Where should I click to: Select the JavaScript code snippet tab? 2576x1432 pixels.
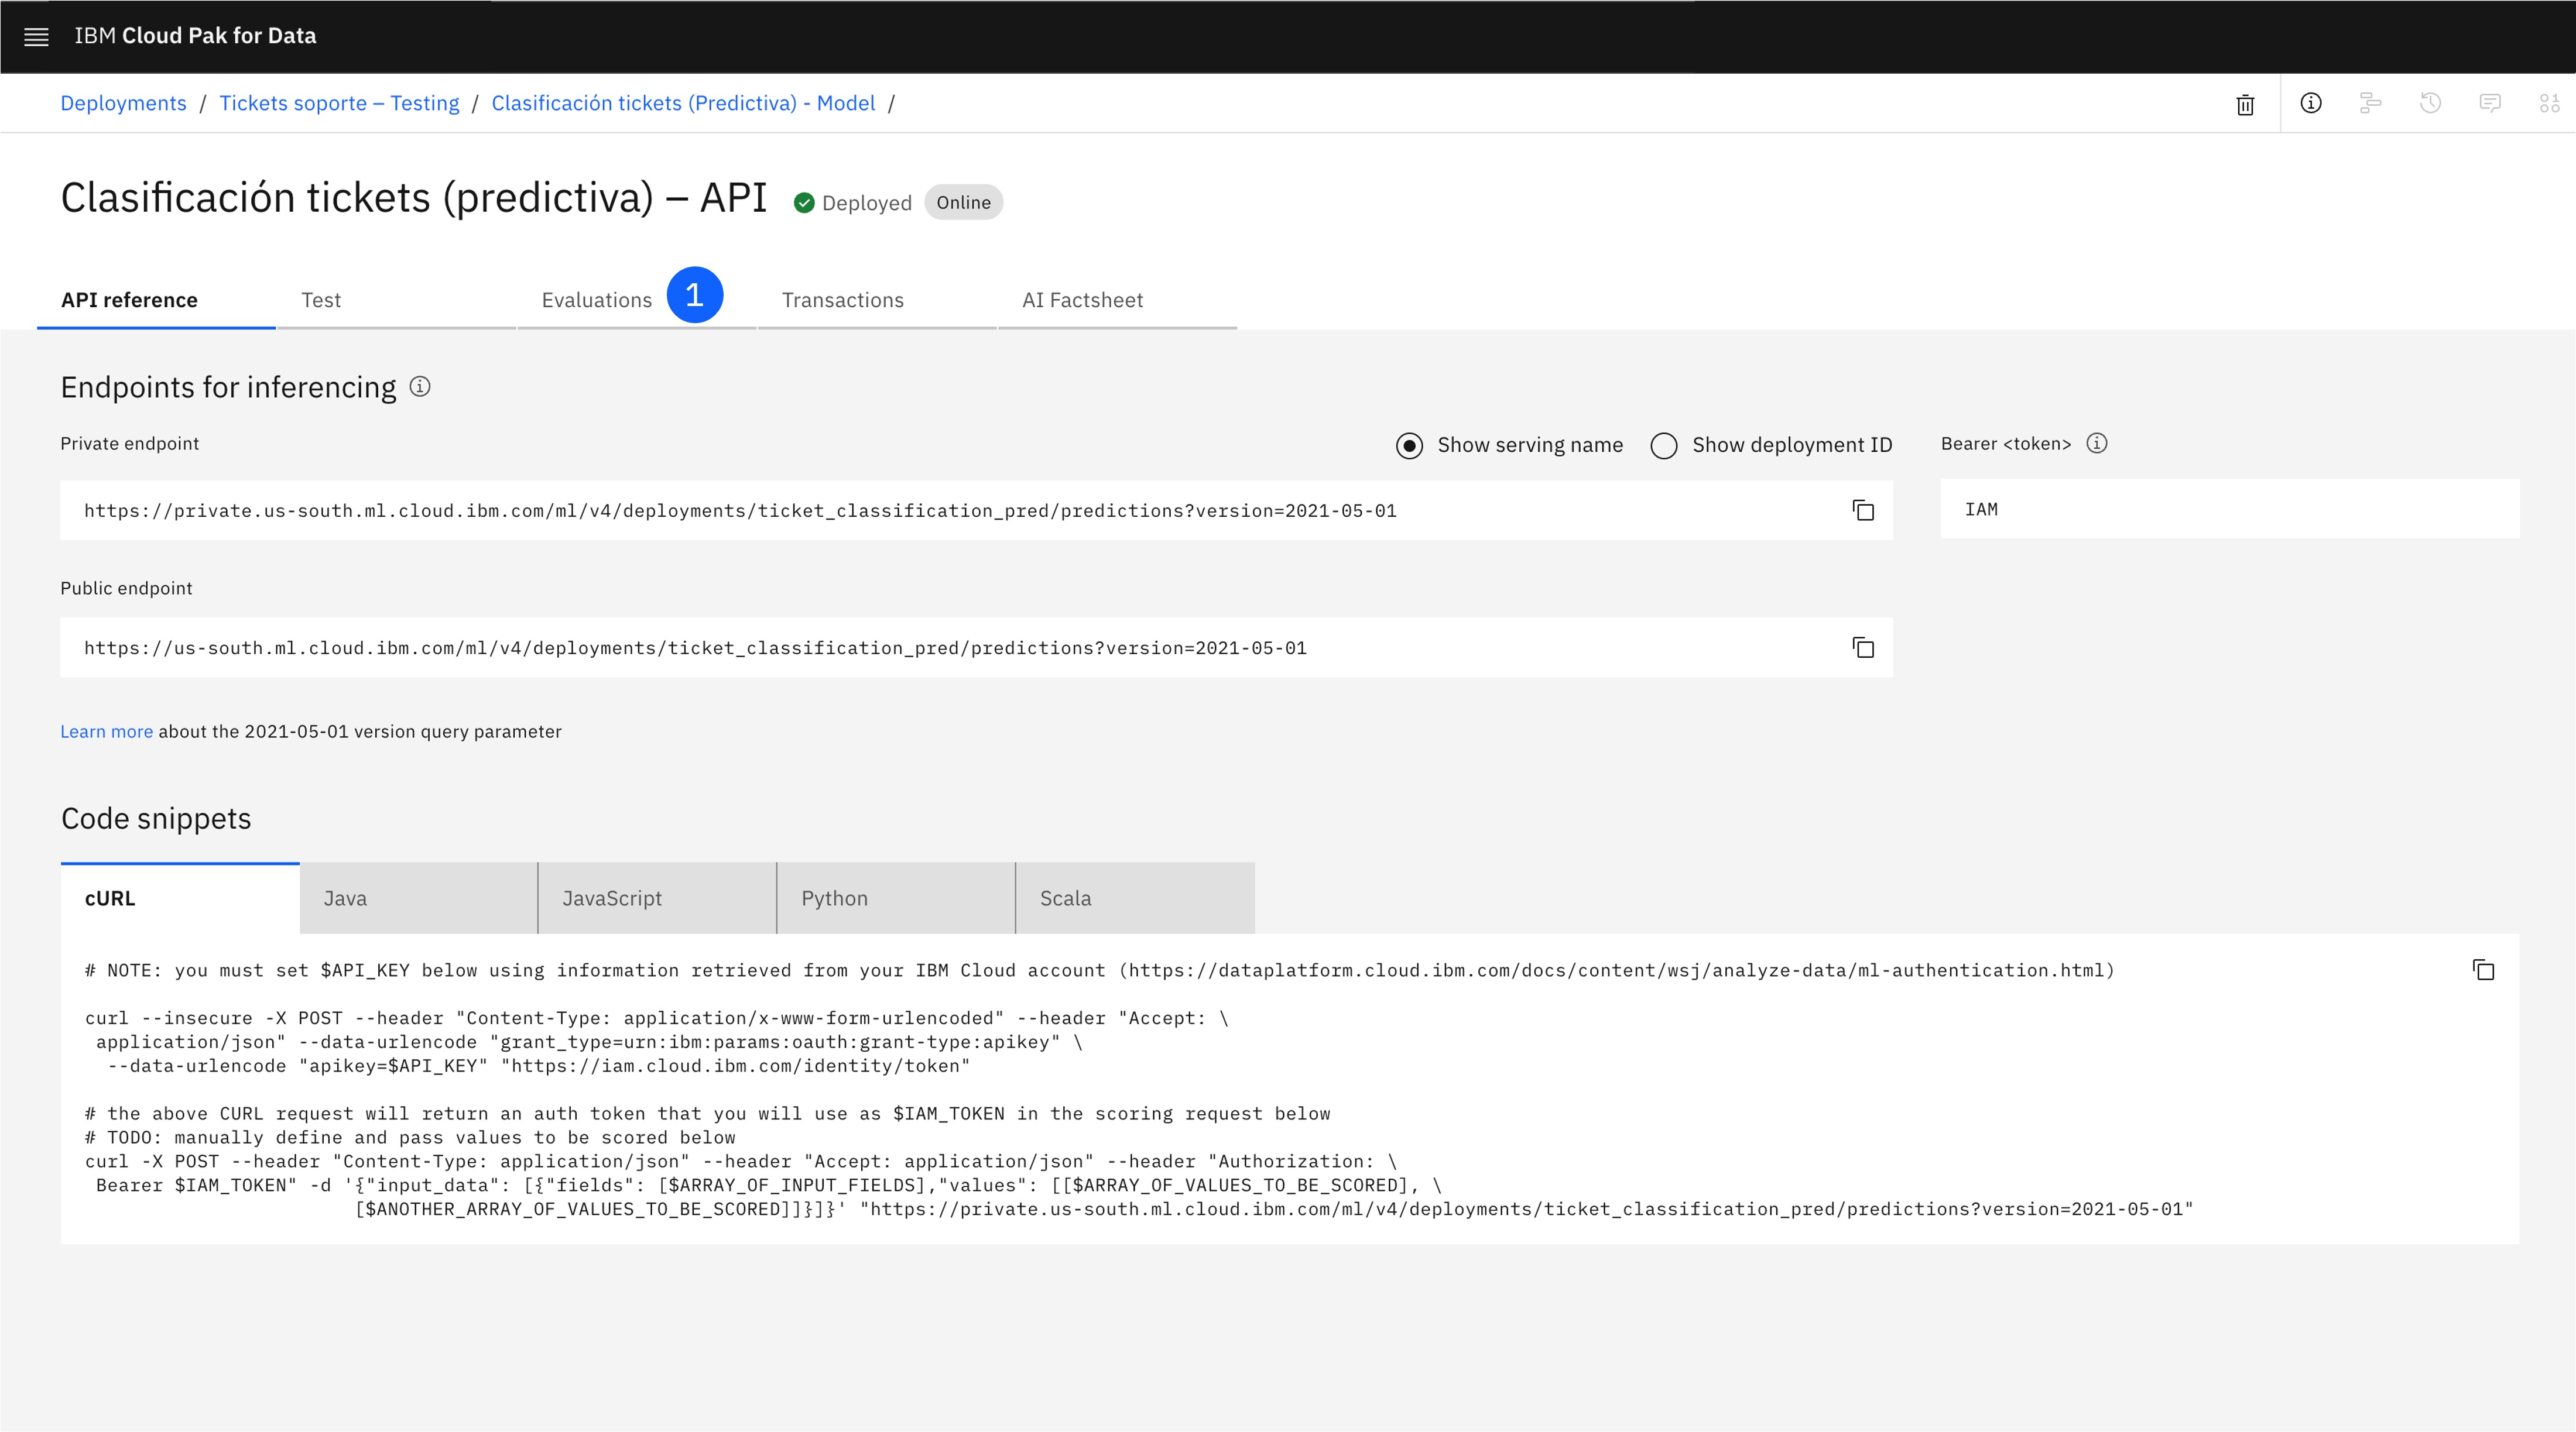pos(657,898)
